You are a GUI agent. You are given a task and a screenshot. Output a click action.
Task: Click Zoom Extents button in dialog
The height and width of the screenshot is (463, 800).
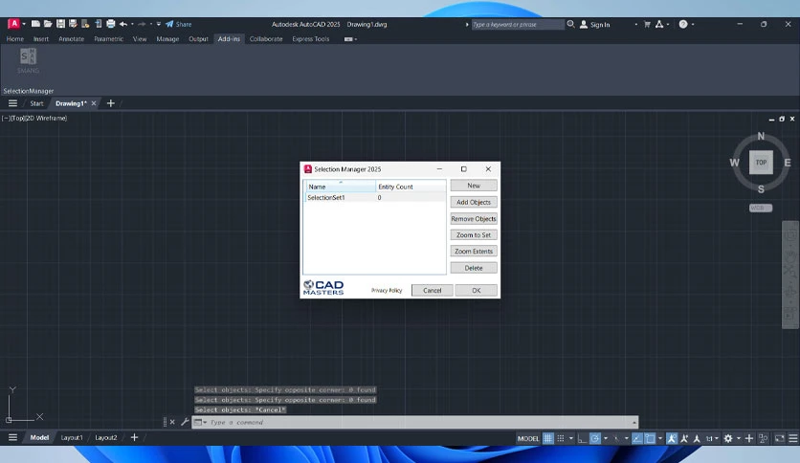click(x=474, y=252)
